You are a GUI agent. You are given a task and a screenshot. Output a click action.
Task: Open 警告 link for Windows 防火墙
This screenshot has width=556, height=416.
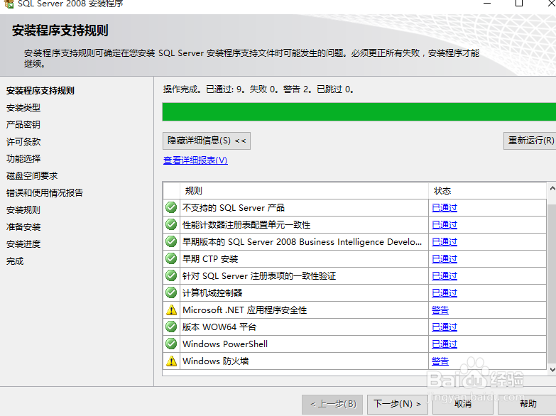(x=440, y=361)
